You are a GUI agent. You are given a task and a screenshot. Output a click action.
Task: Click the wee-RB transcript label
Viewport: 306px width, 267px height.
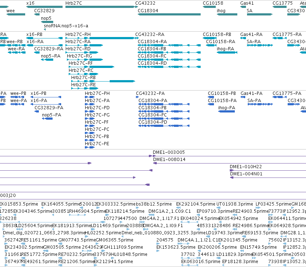click(14, 42)
